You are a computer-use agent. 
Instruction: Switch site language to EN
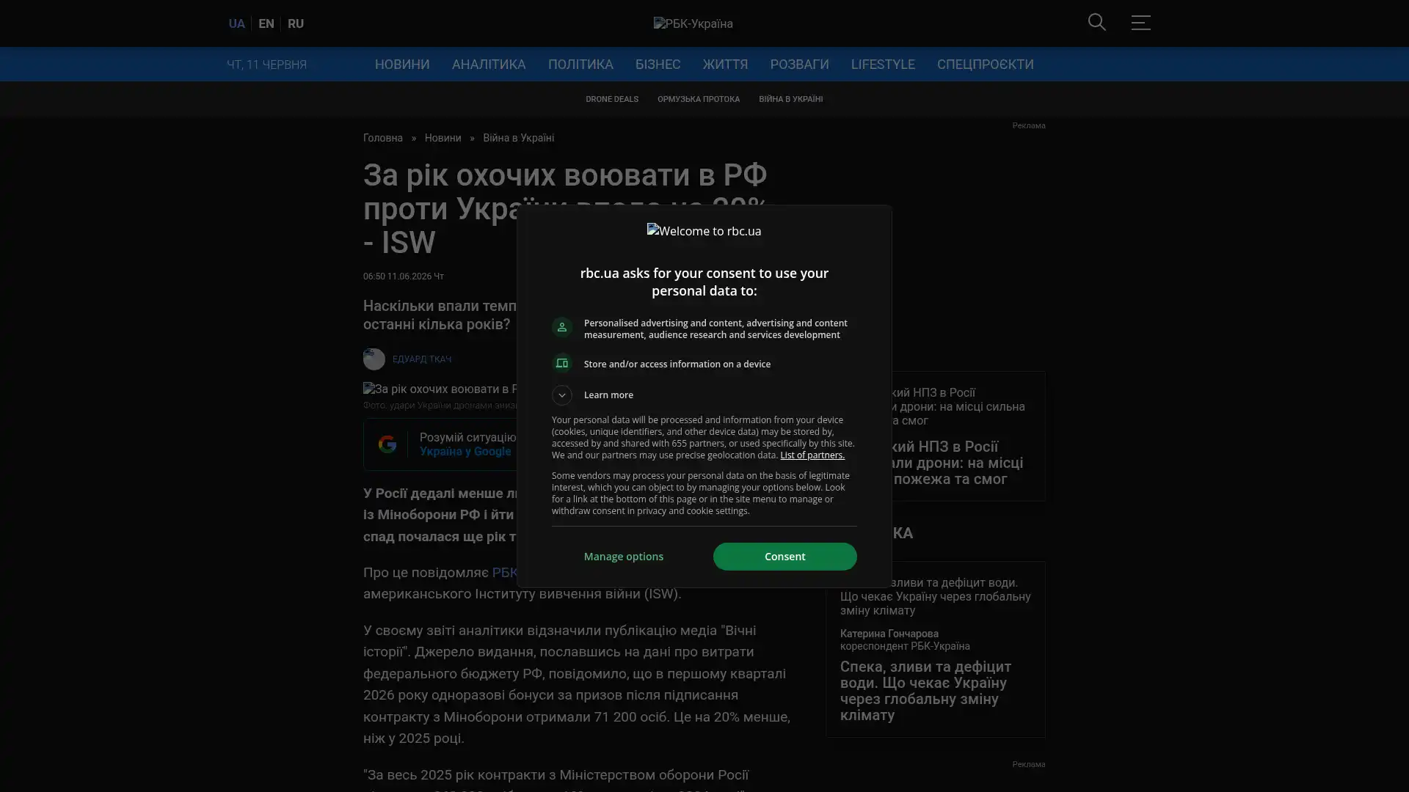pyautogui.click(x=266, y=23)
